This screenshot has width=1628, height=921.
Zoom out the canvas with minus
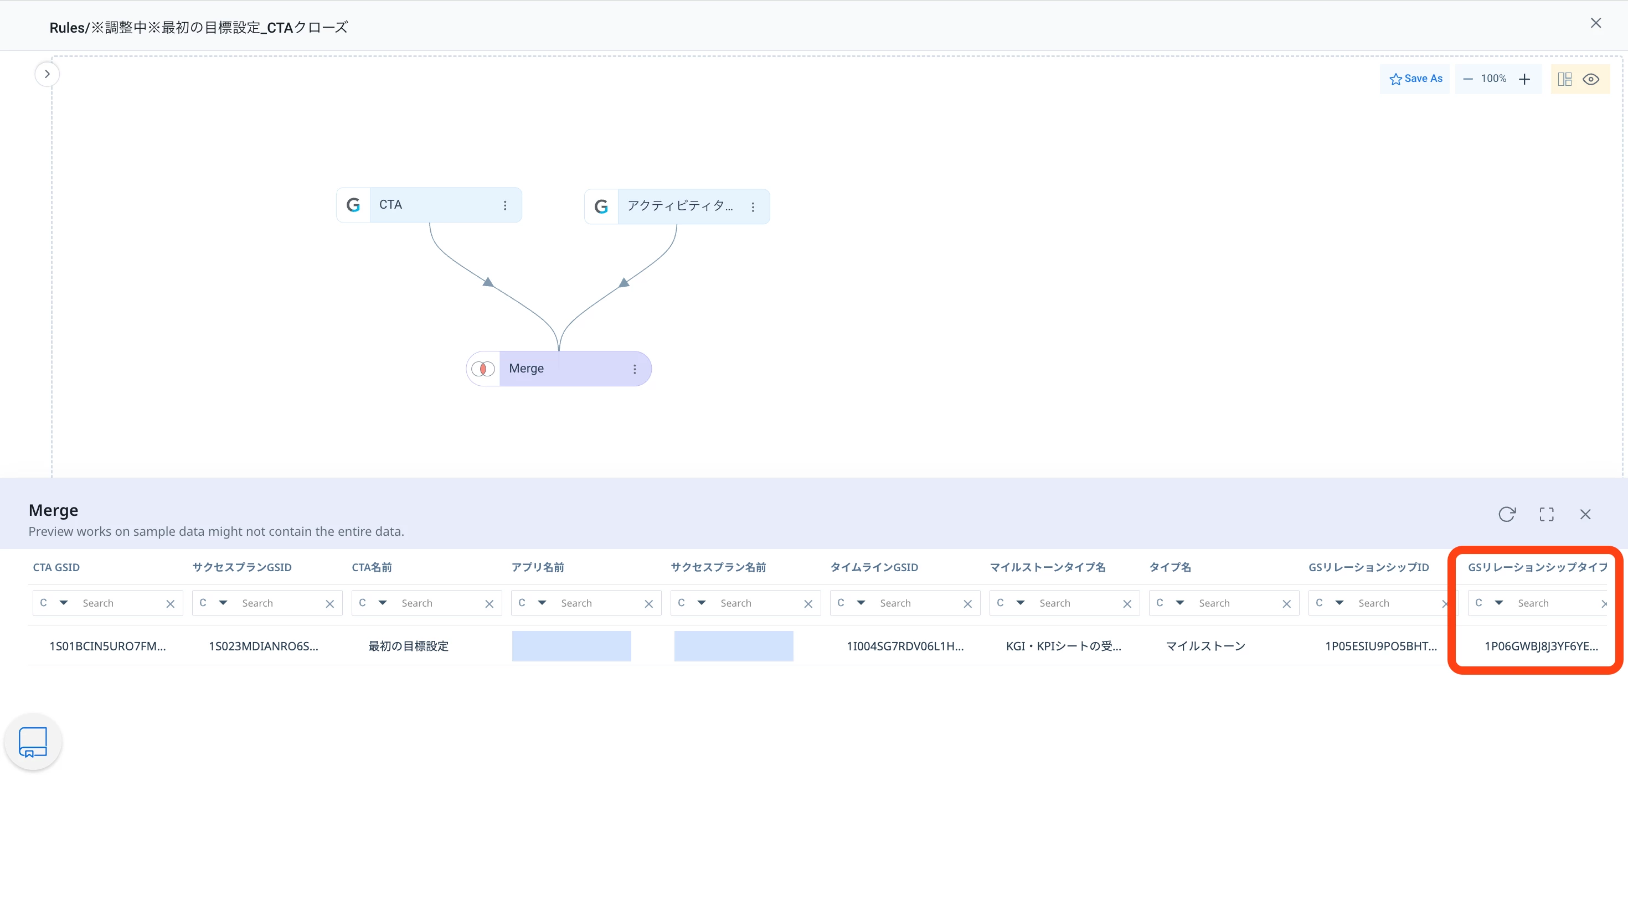coord(1468,79)
